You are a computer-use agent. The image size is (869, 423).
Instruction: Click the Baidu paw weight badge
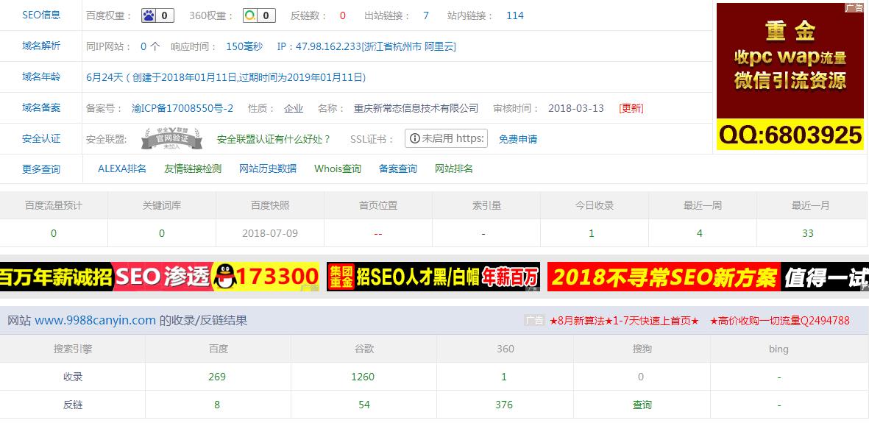point(157,15)
